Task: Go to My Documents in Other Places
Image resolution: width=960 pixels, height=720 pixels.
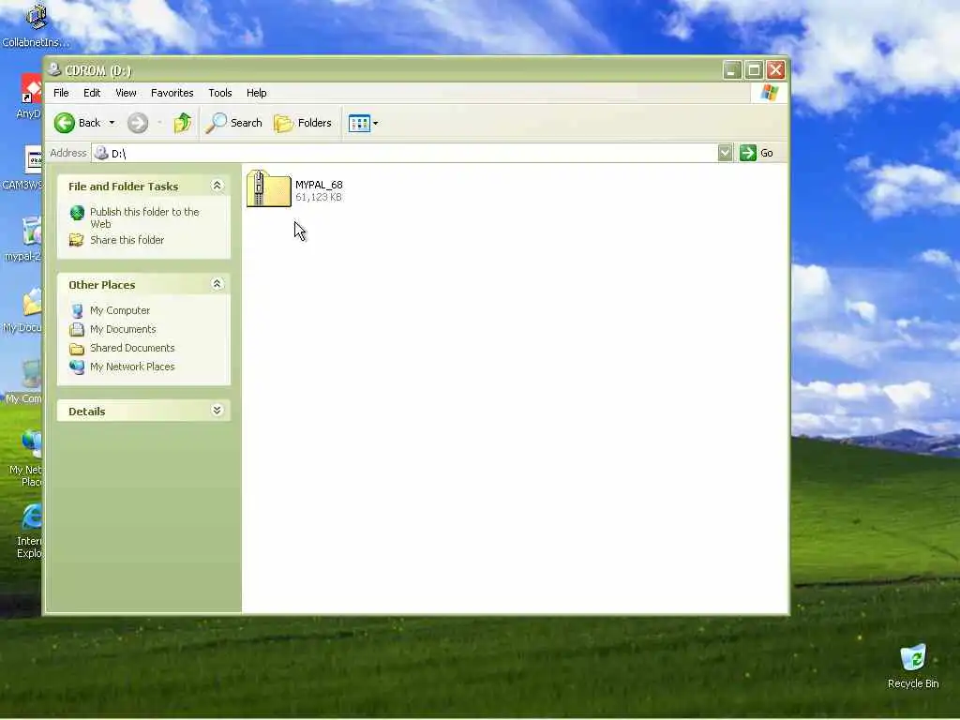Action: tap(123, 329)
